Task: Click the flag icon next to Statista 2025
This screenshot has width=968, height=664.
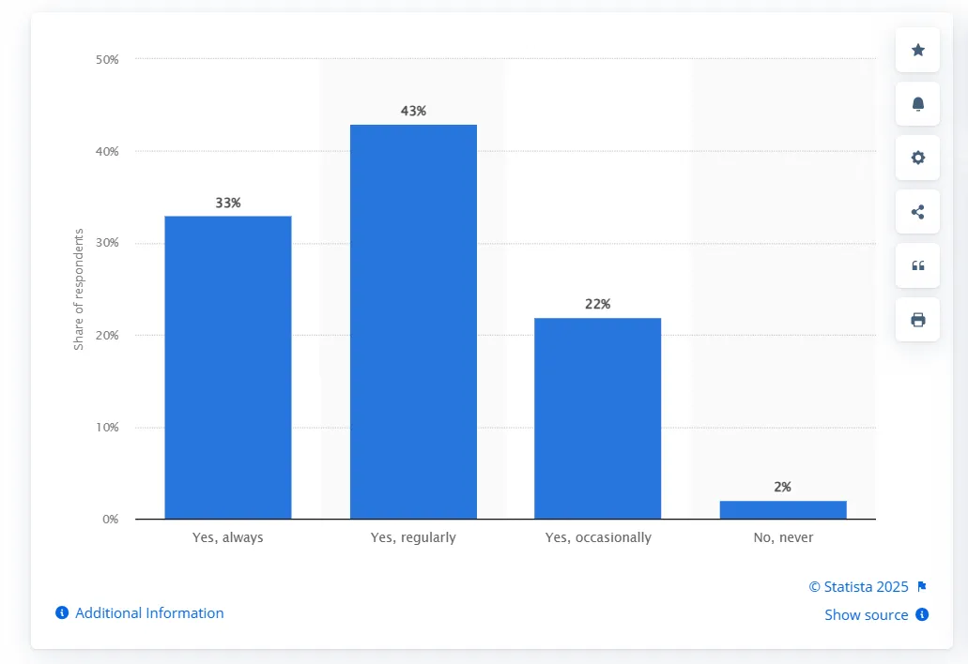Action: tap(923, 586)
